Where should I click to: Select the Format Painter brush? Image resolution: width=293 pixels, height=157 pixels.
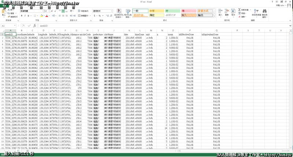[x=9, y=16]
